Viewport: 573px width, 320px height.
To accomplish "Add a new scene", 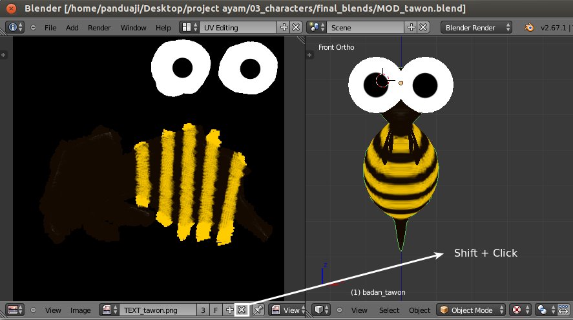I will pyautogui.click(x=411, y=27).
